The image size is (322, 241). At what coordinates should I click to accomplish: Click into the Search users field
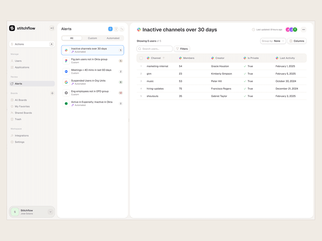coord(154,49)
